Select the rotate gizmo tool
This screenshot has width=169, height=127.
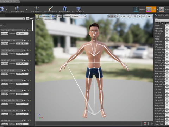click(112, 16)
